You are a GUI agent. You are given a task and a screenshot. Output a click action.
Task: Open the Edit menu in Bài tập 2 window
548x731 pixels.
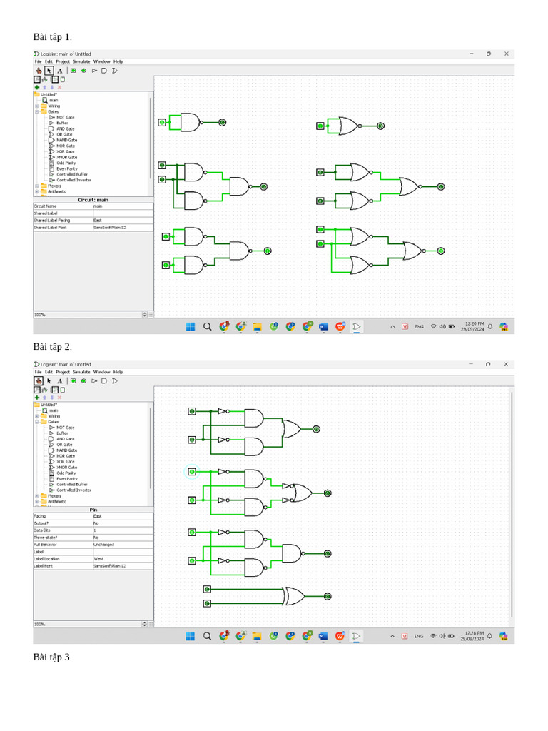point(49,372)
